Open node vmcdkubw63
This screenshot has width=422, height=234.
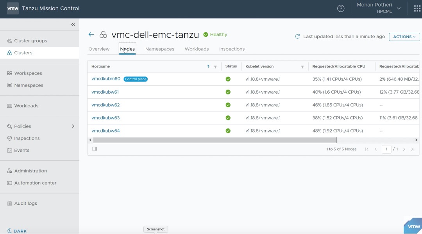[105, 118]
